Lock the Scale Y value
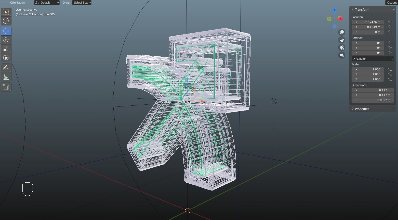The height and width of the screenshot is (220, 398). [390, 74]
